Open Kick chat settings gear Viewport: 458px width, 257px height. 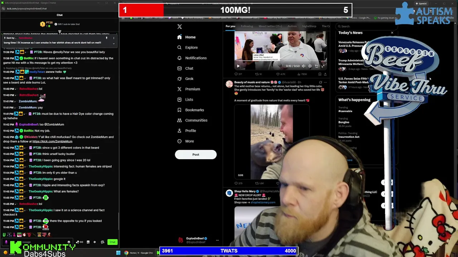click(94, 242)
